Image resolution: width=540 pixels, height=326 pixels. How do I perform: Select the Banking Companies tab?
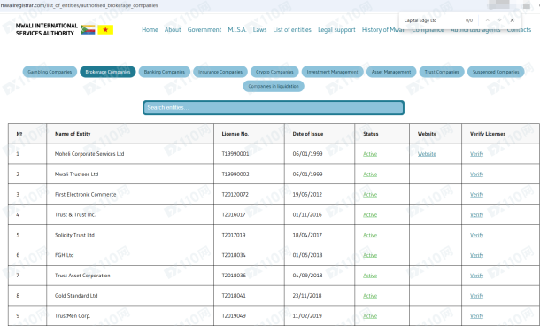pos(165,72)
